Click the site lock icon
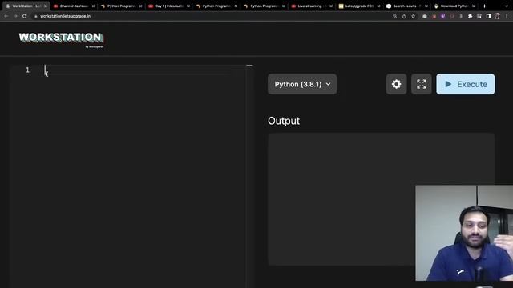The width and height of the screenshot is (513, 288). [35, 16]
